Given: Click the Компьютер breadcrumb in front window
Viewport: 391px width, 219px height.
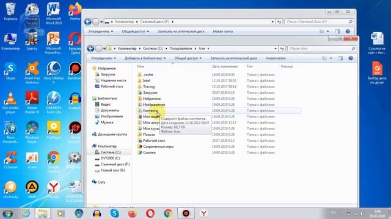Looking at the screenshot, I should 127,49.
